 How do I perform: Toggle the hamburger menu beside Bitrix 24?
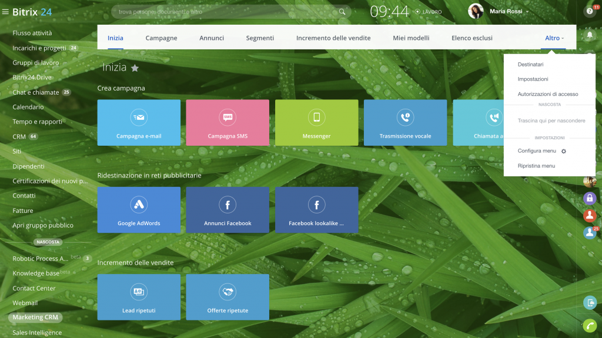click(x=5, y=11)
